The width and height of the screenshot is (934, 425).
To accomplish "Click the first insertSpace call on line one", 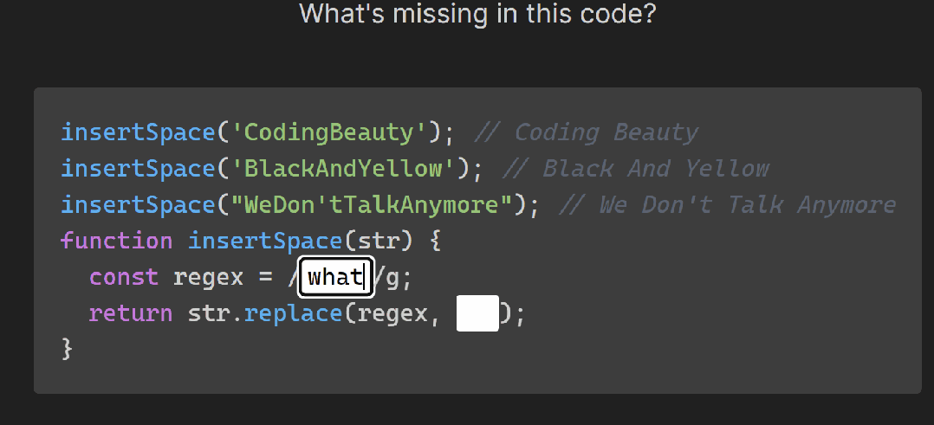I will [138, 132].
